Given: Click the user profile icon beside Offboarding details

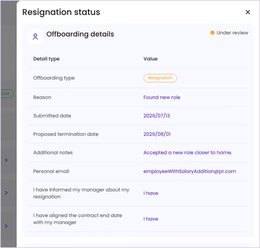Looking at the screenshot, I should pos(35,37).
